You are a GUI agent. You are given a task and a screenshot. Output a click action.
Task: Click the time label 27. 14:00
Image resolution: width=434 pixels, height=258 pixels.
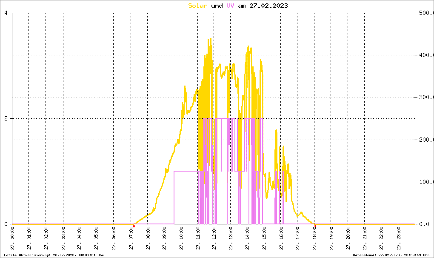point(247,238)
